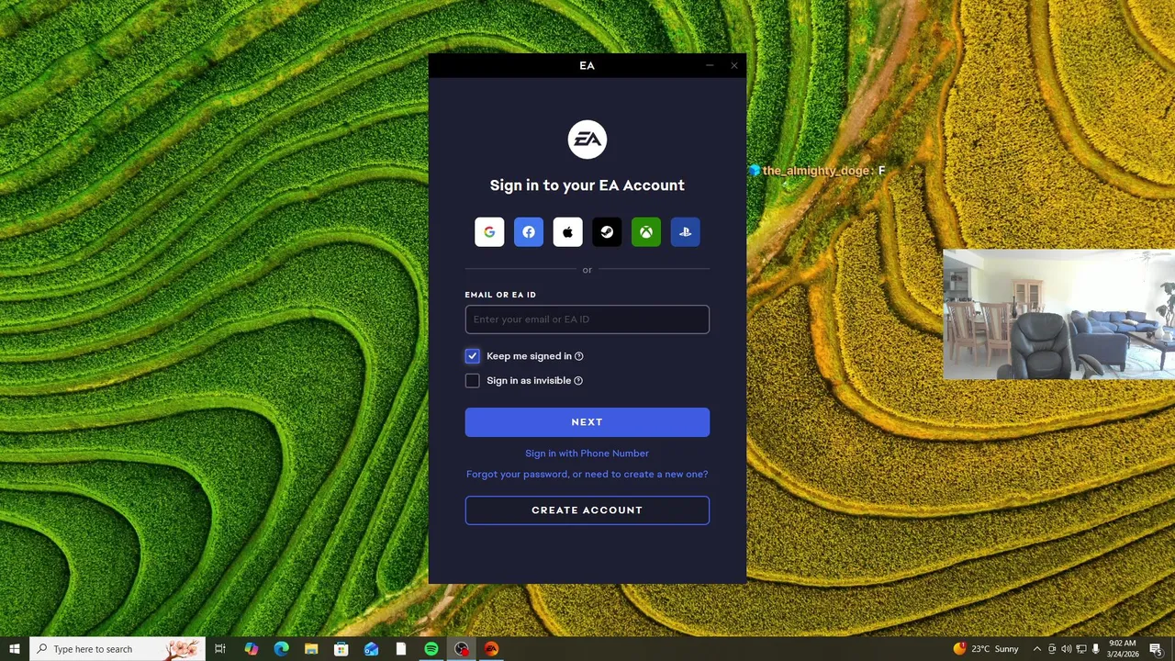Viewport: 1175px width, 661px height.
Task: Open Sign in with Phone Number
Action: pos(587,454)
